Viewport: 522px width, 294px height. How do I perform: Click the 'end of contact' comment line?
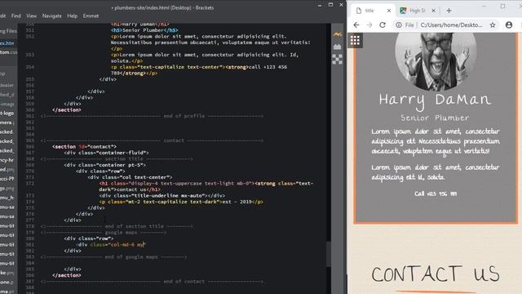tap(152, 282)
